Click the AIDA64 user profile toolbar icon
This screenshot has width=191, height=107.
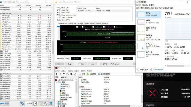click(x=71, y=74)
